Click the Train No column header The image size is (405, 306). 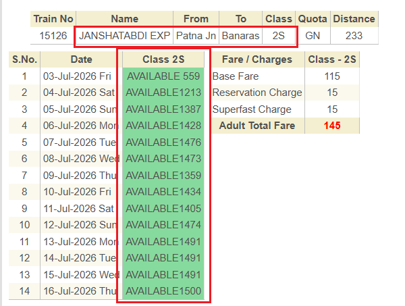53,19
